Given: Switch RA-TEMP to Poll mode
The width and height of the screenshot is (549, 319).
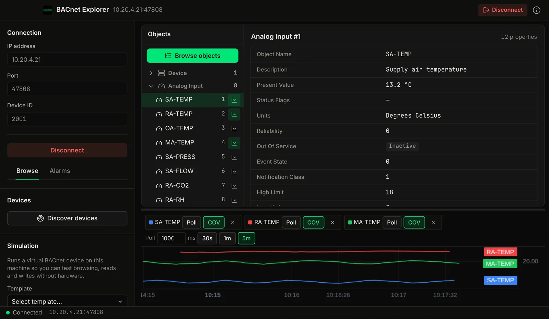Looking at the screenshot, I should pos(291,222).
